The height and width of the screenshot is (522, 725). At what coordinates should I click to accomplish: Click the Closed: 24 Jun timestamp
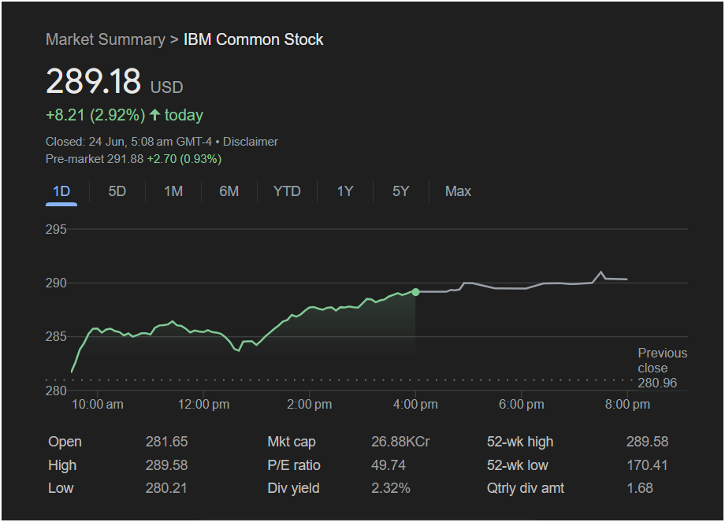click(128, 142)
